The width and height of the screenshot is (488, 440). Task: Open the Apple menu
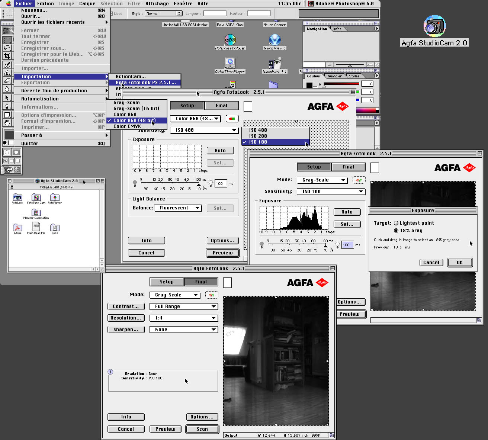tap(8, 4)
